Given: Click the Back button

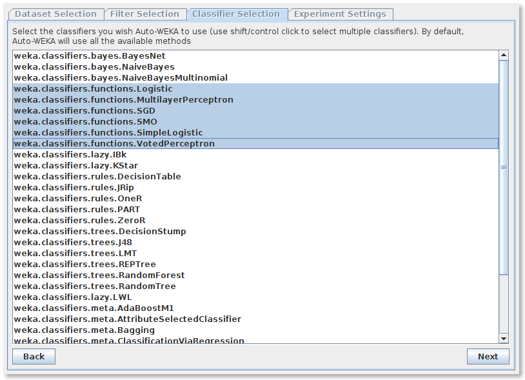Looking at the screenshot, I should click(x=34, y=357).
